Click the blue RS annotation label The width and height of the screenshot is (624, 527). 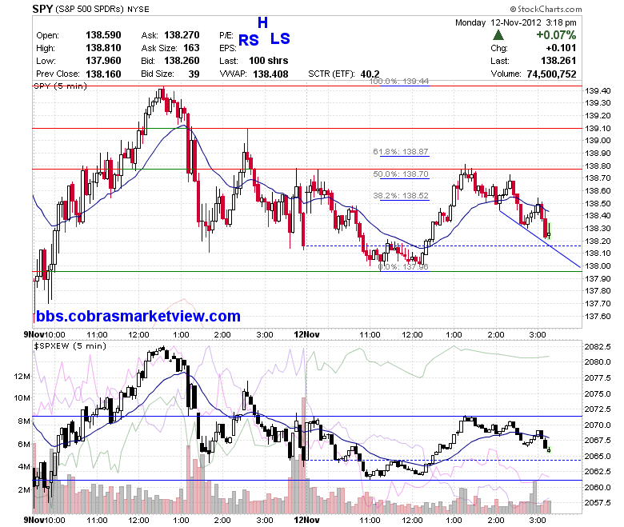coord(248,40)
